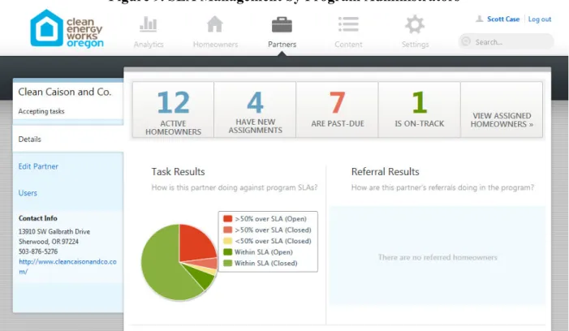Click the 7 Are Past-Due tile
Screen dimensions: 569x331
[x=337, y=110]
